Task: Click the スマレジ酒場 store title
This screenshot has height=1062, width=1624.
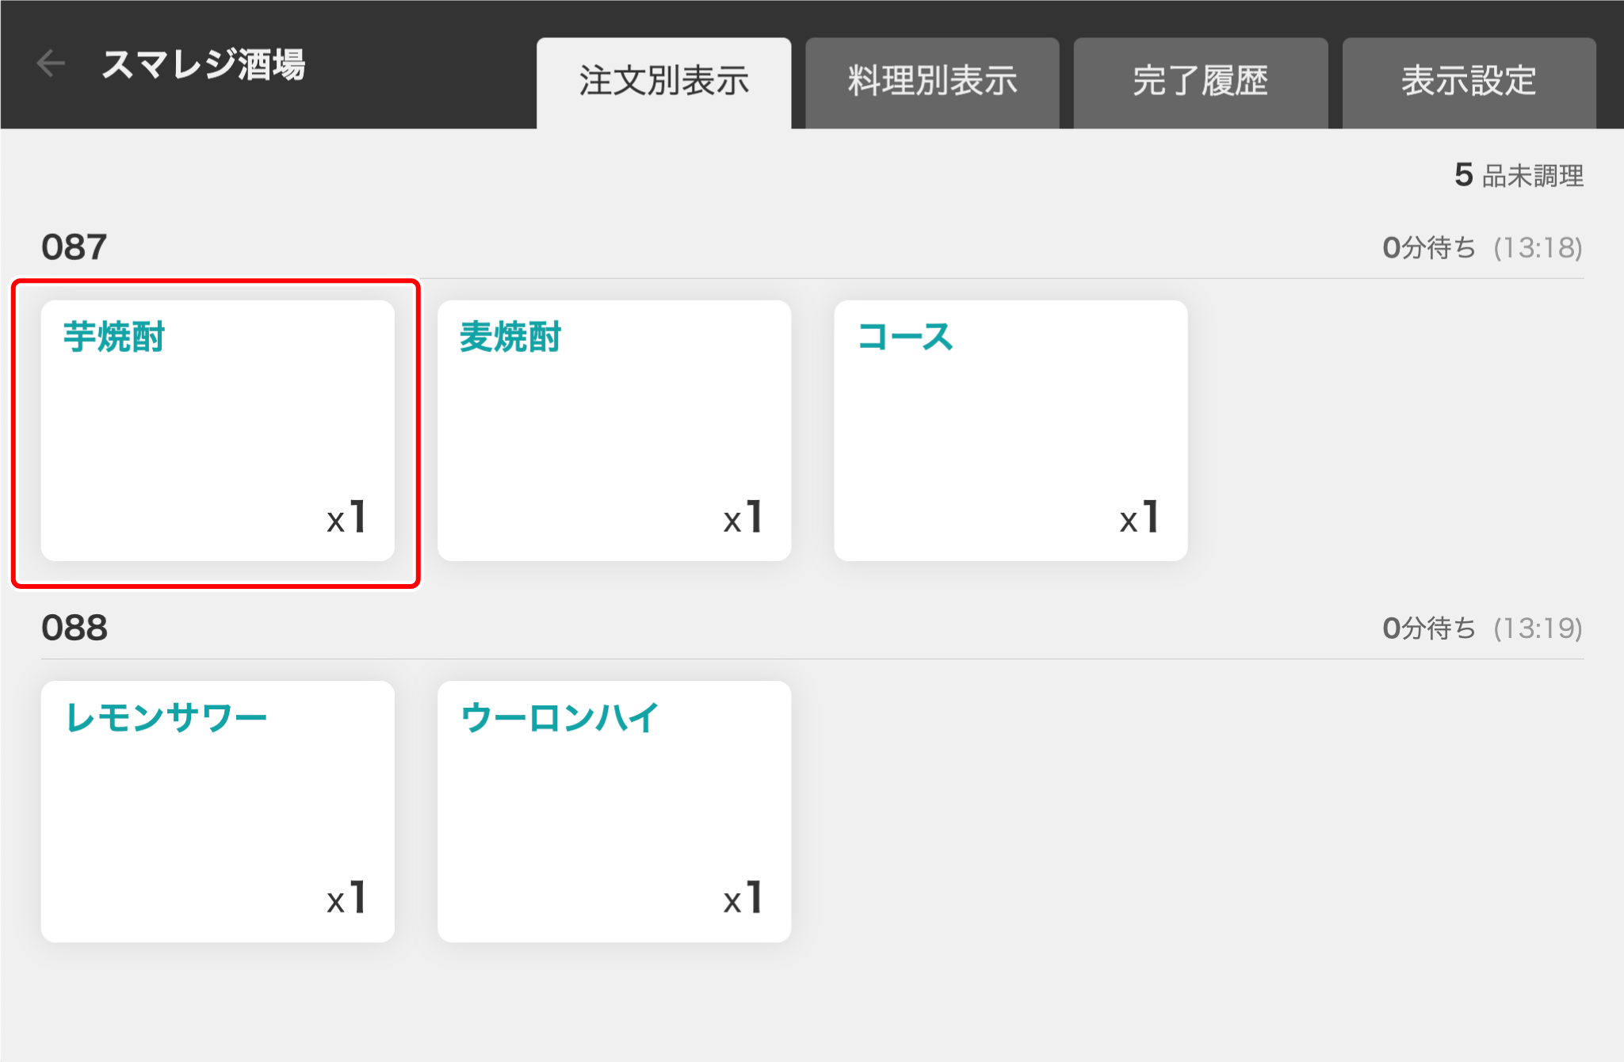Action: 204,64
